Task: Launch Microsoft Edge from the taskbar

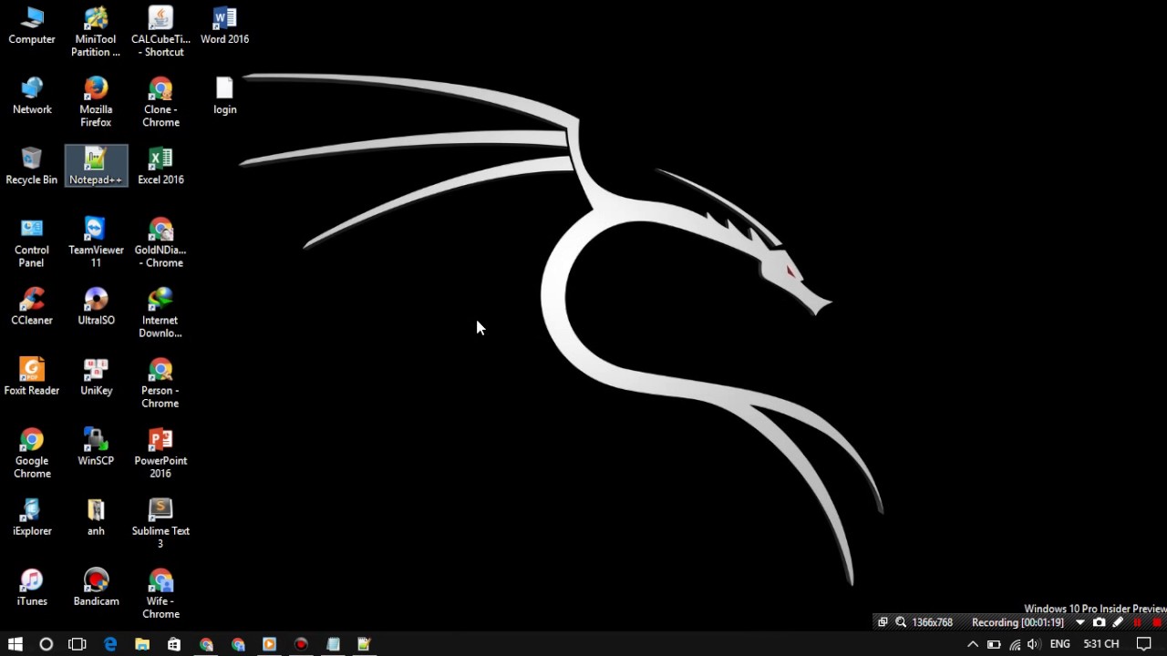Action: pyautogui.click(x=110, y=644)
